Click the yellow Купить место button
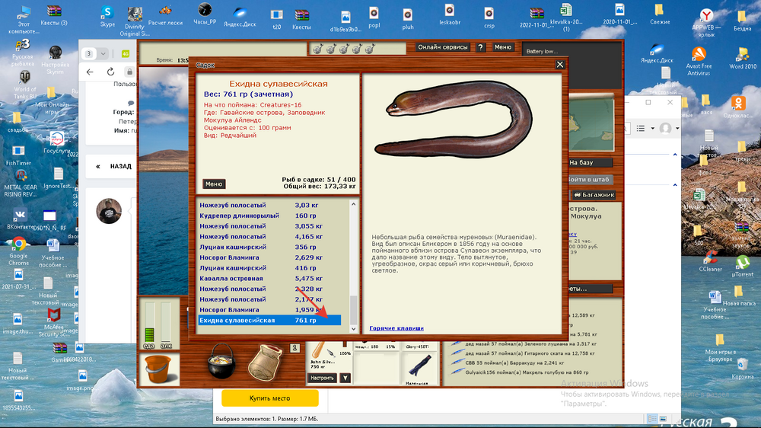Image resolution: width=761 pixels, height=428 pixels. click(270, 398)
